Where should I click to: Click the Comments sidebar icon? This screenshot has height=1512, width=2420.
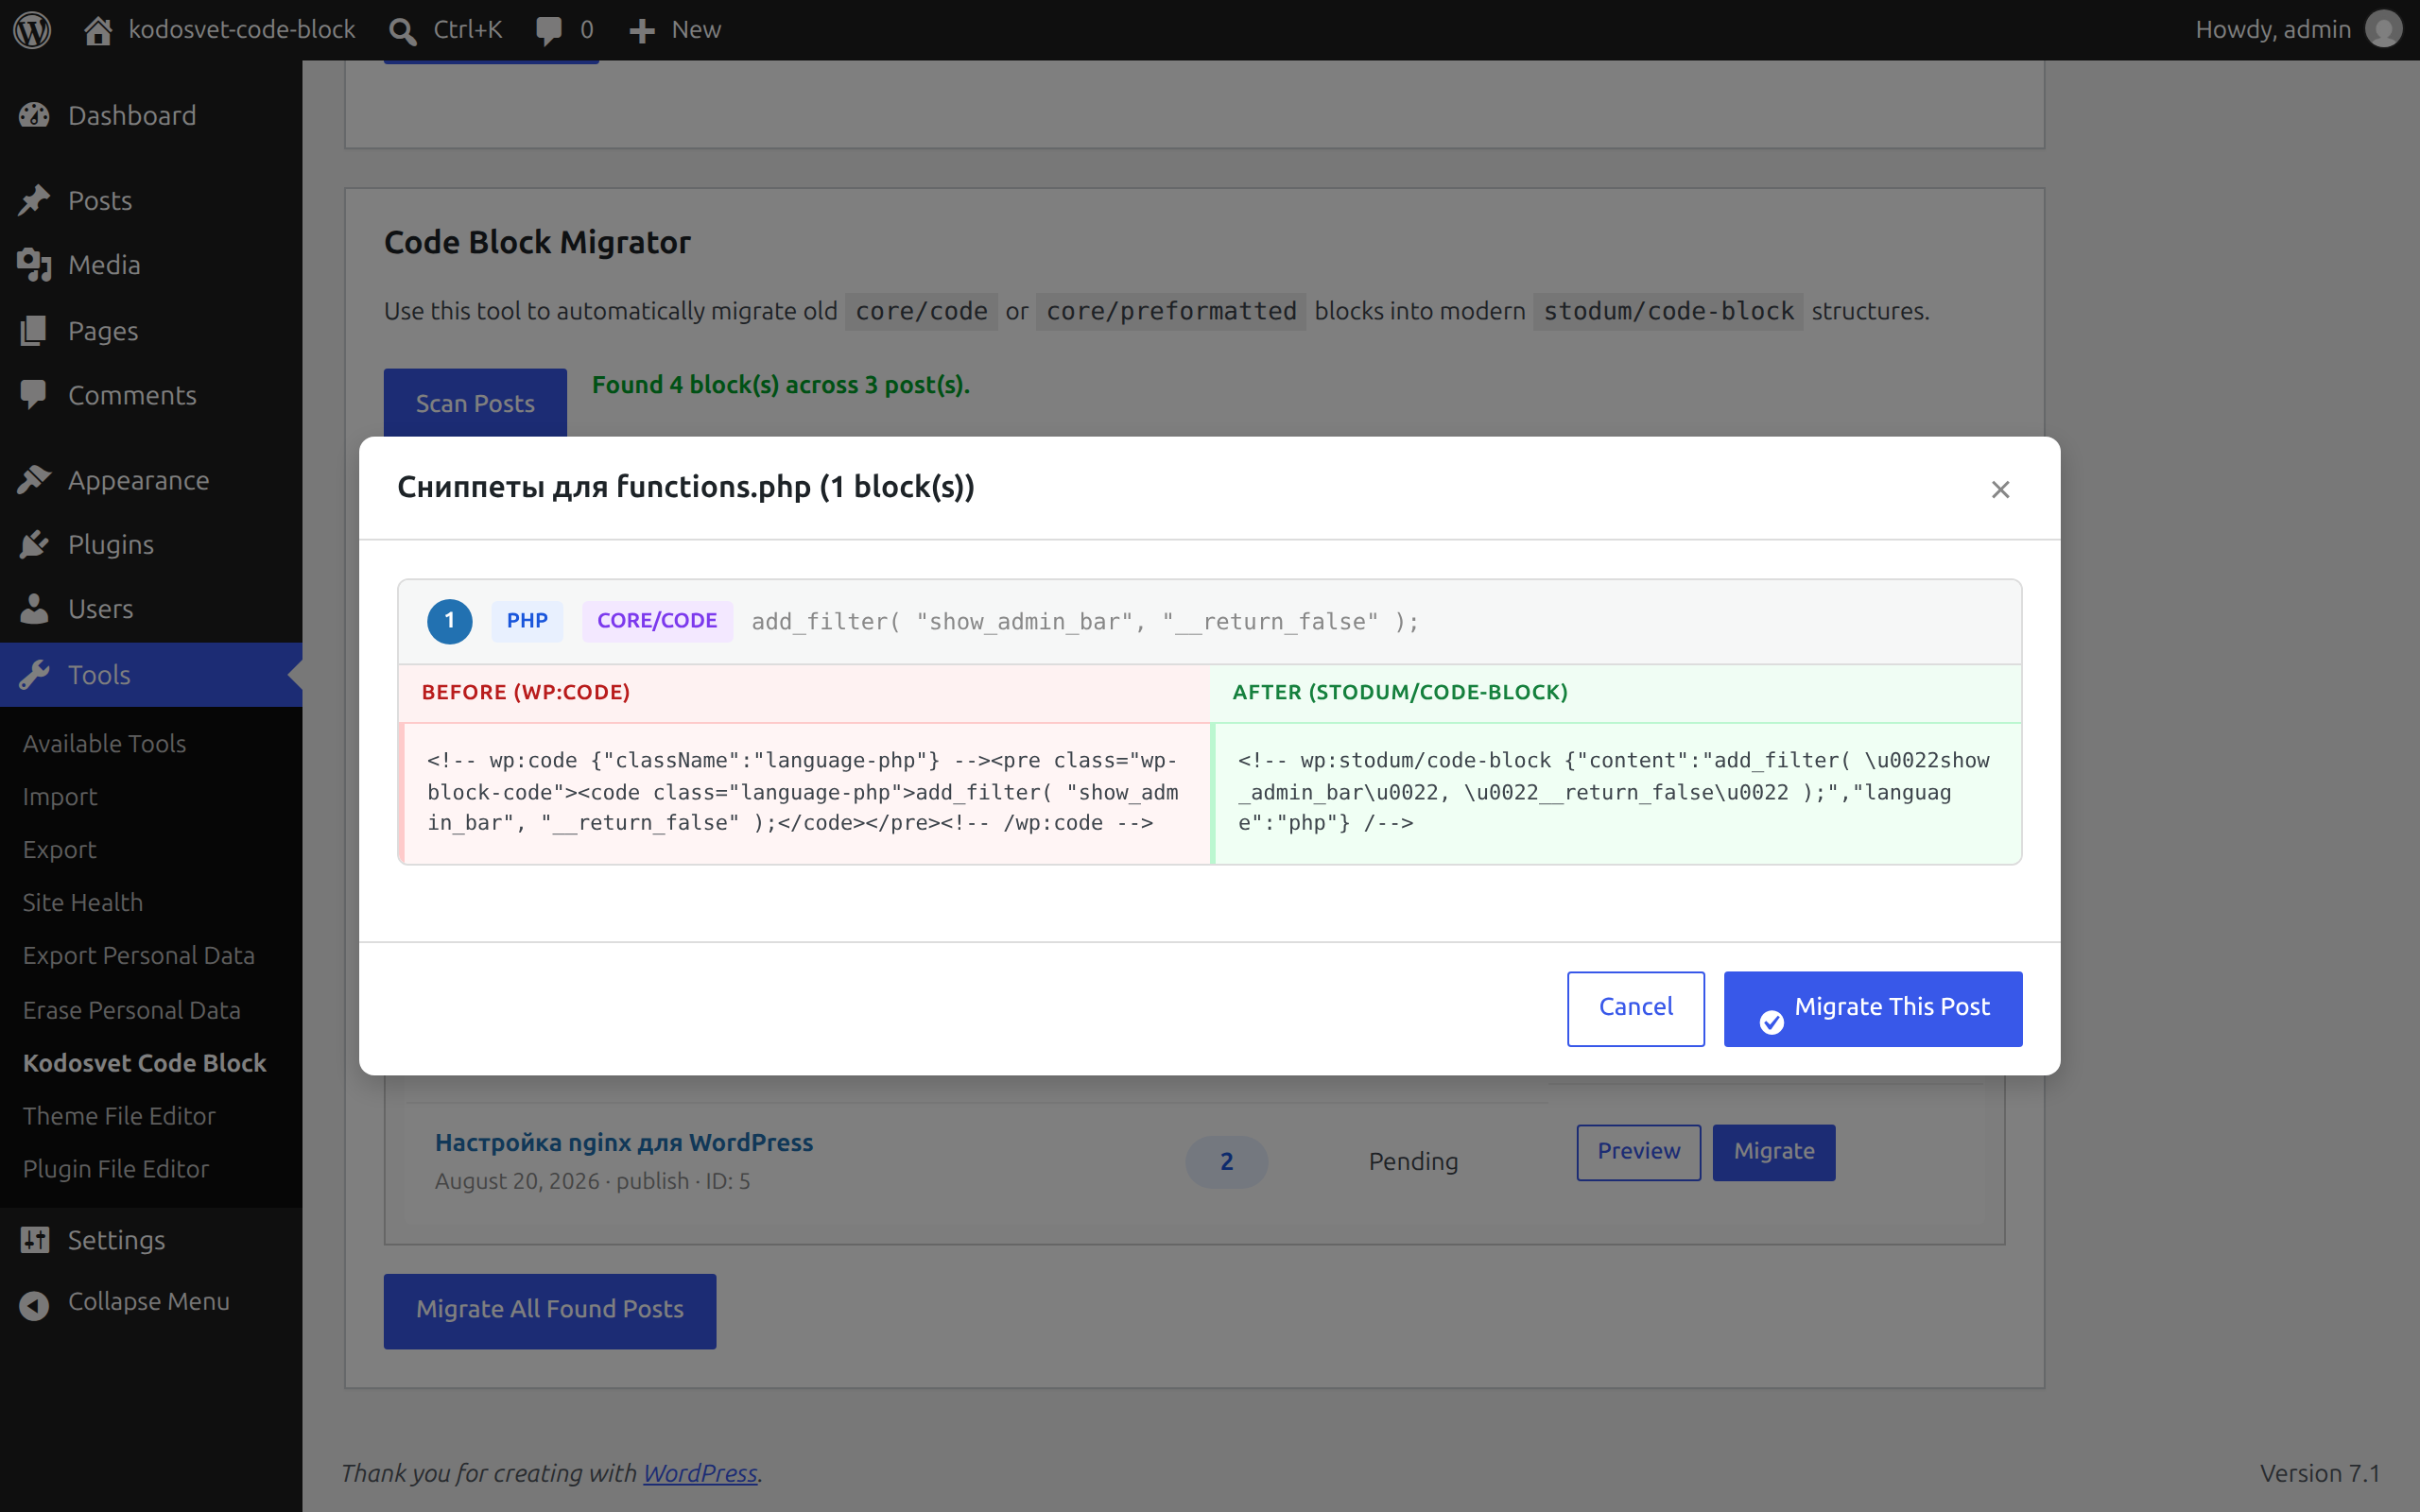click(x=34, y=395)
